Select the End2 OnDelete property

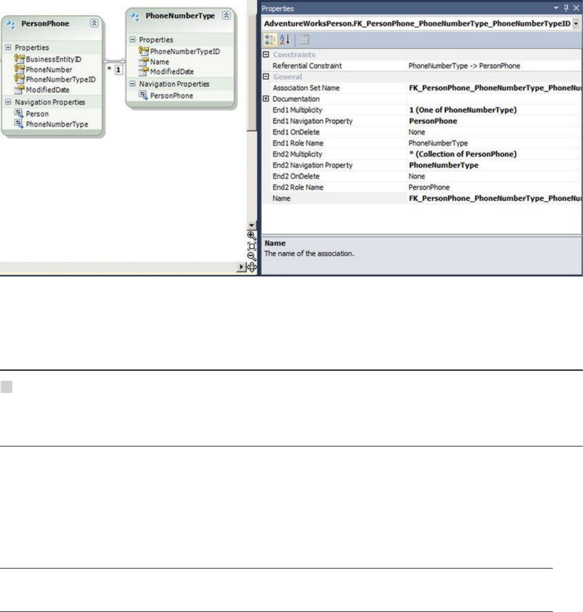422,177
